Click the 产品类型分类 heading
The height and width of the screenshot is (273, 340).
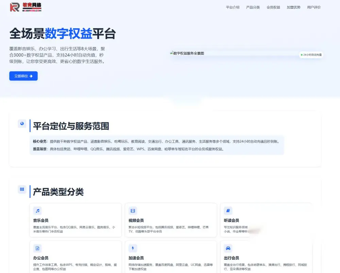[x=58, y=192]
